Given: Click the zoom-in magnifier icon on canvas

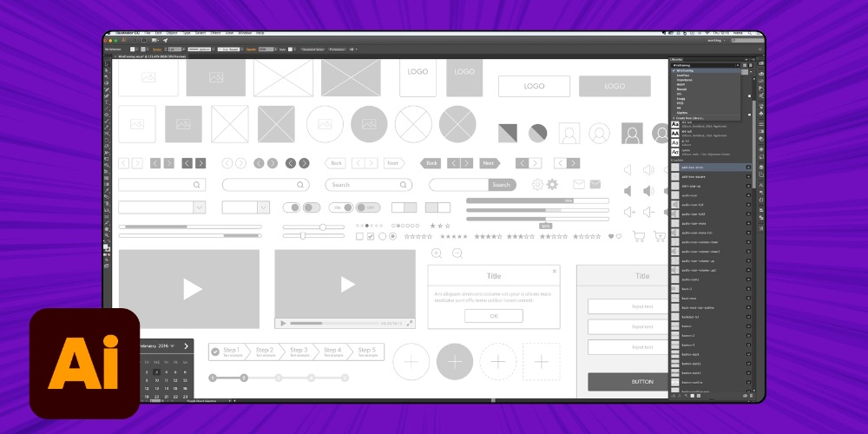Looking at the screenshot, I should point(437,253).
